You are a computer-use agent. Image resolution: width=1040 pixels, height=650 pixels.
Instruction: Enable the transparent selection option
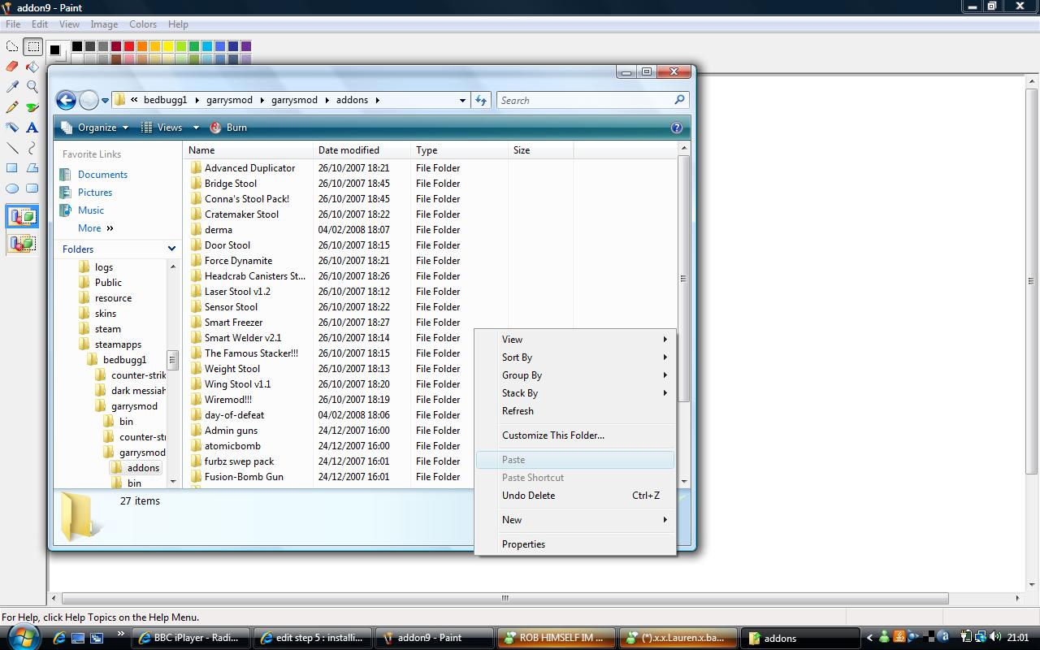[22, 243]
